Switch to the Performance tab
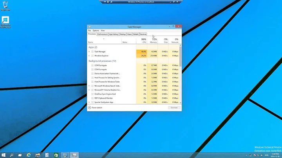Screen dimensions: 282x158 pos(102,34)
